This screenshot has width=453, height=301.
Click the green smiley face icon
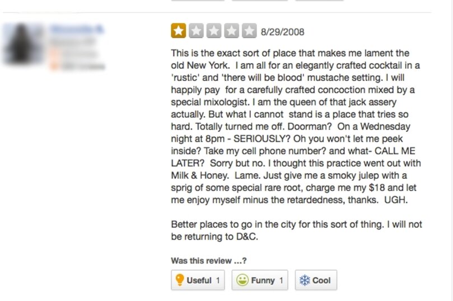pyautogui.click(x=242, y=280)
